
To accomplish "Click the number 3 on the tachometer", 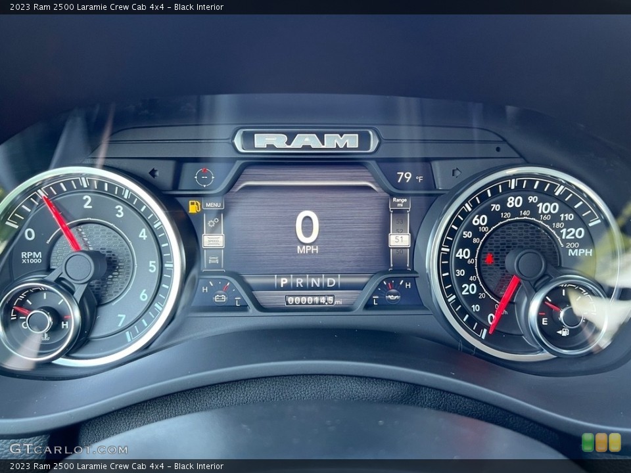I will pyautogui.click(x=120, y=211).
